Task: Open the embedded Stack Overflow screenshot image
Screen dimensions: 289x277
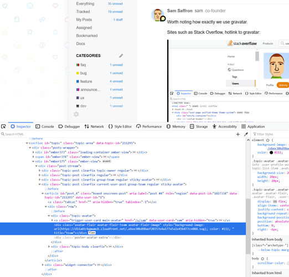Action: click(228, 81)
